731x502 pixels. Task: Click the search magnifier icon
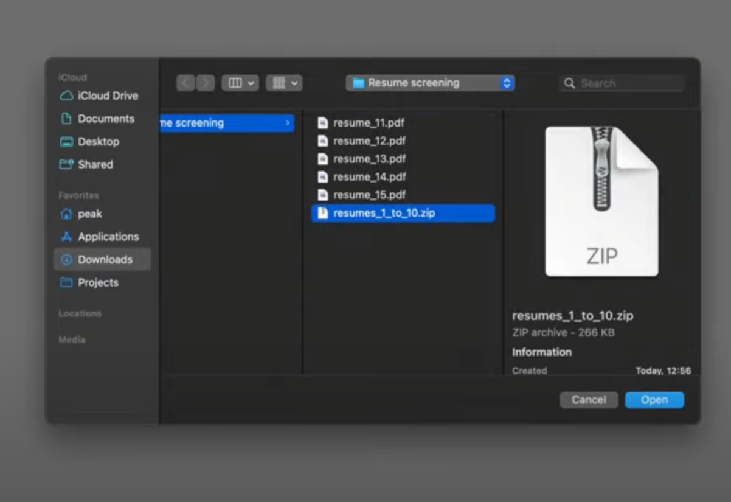click(x=569, y=83)
